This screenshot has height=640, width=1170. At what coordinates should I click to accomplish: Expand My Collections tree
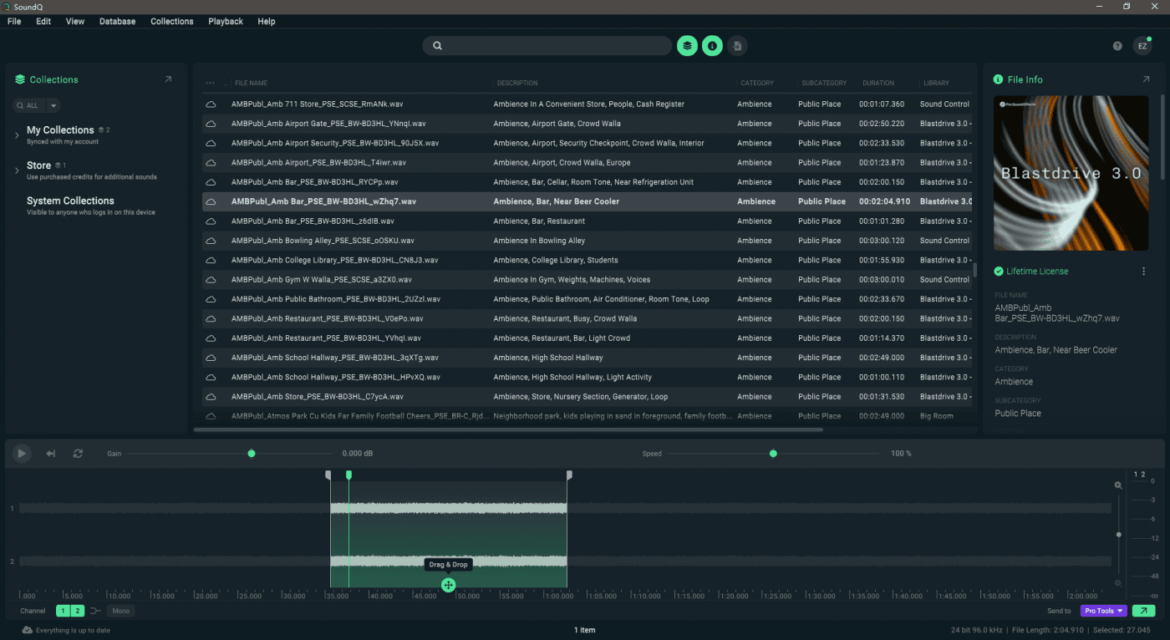tap(17, 135)
